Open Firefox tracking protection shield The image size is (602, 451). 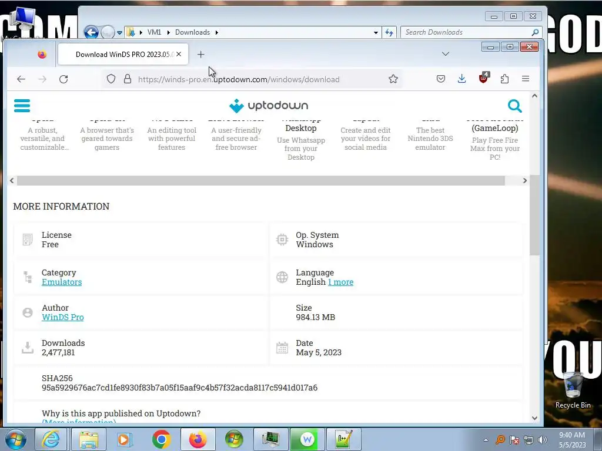point(111,79)
